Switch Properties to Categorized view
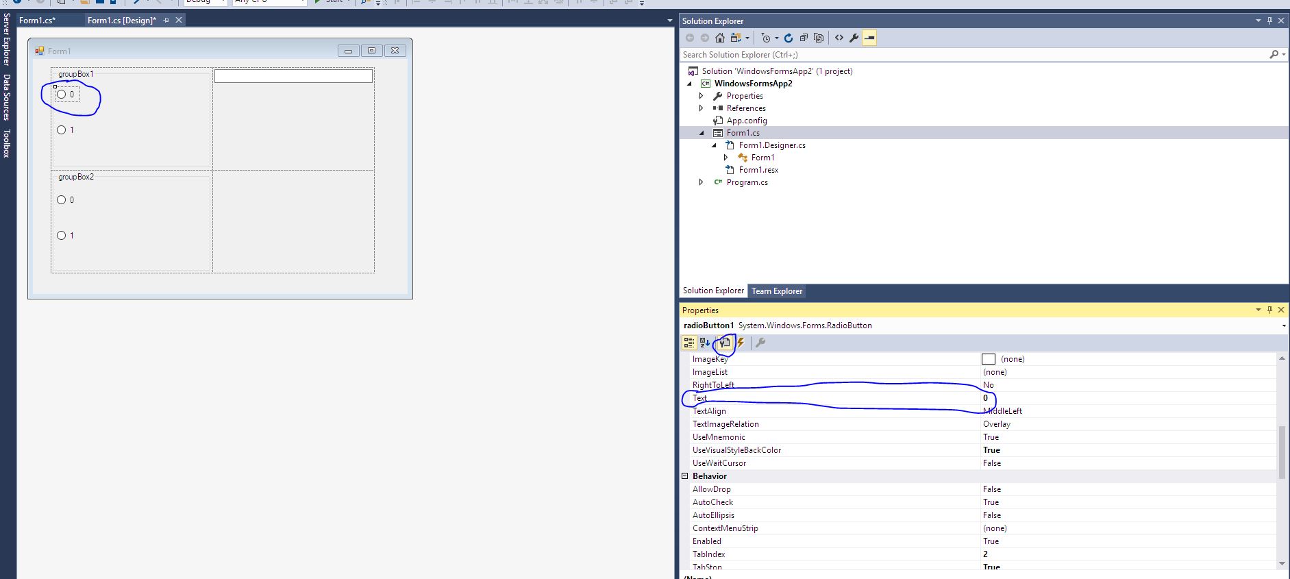The height and width of the screenshot is (579, 1290). pos(689,343)
